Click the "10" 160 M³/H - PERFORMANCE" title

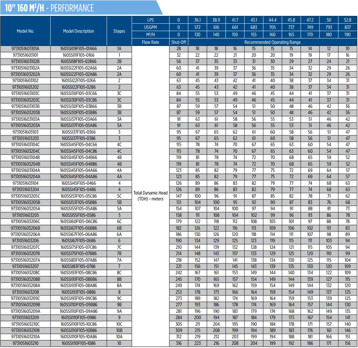pos(49,8)
